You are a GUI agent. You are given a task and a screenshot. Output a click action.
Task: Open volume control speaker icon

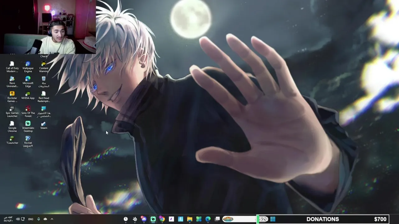(x=18, y=219)
